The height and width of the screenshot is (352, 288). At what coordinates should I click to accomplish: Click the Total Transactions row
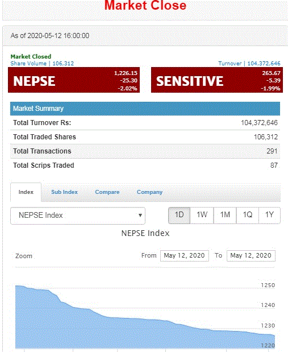coord(145,151)
